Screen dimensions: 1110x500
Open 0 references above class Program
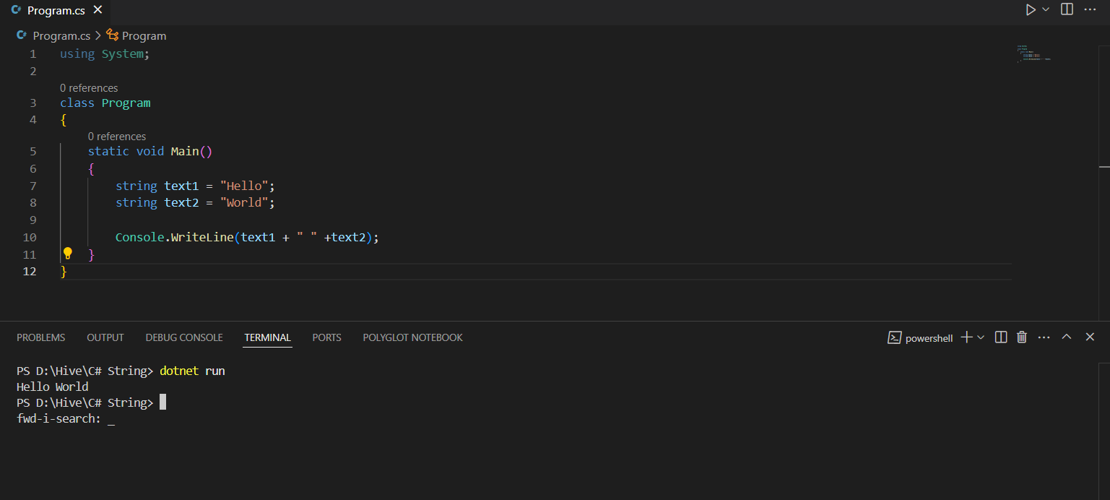pyautogui.click(x=89, y=88)
